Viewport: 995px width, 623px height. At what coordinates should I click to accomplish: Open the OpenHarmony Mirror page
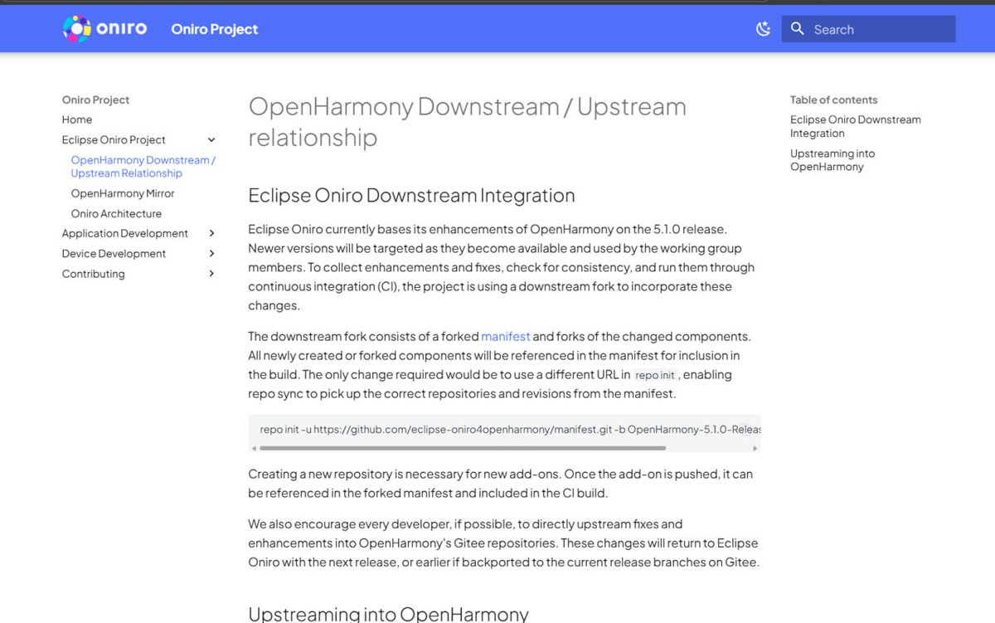[123, 193]
